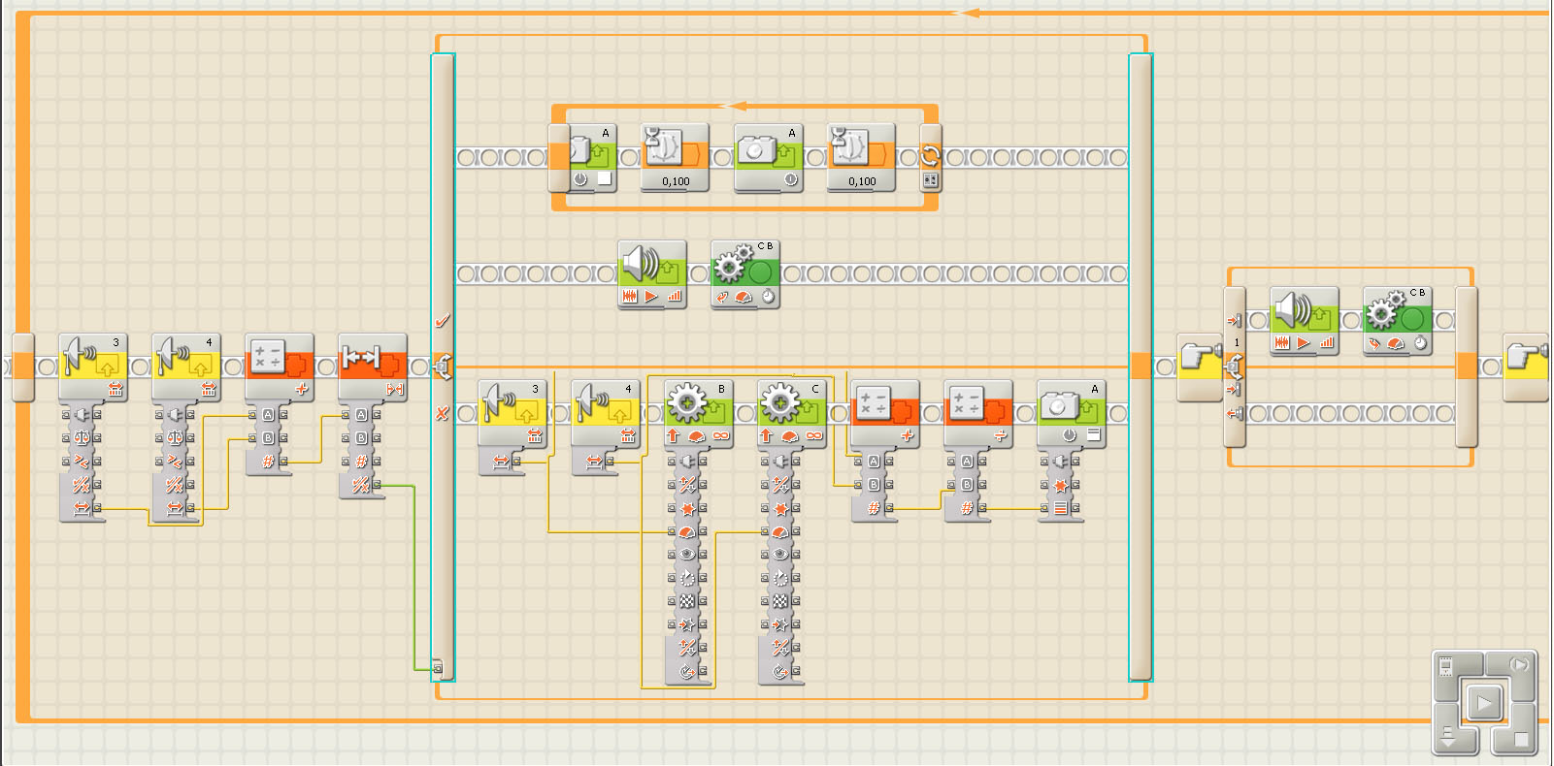Select the Math block before the Range block
1554x766 pixels.
click(x=280, y=367)
